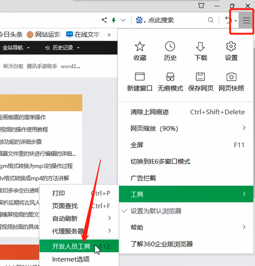Select 开发人员工具 developer tools entry

tap(79, 246)
